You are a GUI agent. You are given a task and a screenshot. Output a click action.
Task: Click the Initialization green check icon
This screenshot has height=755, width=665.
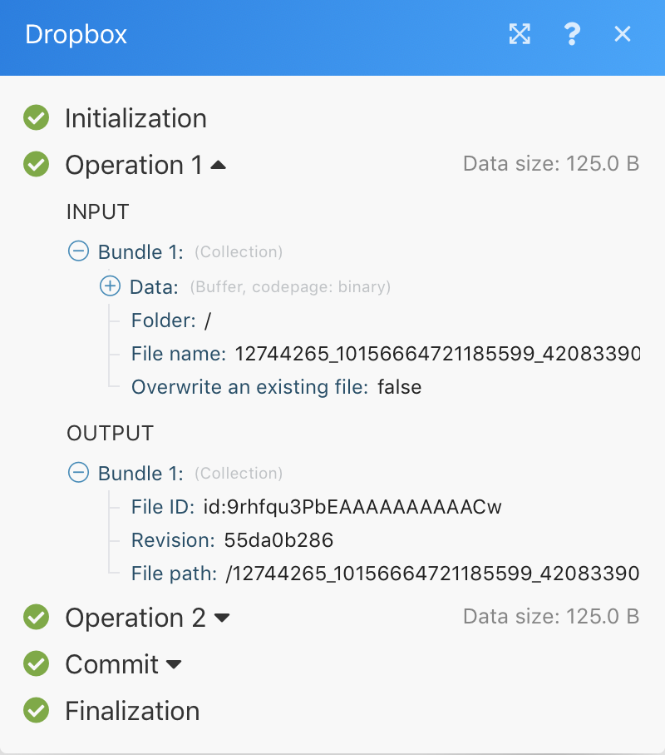pos(36,117)
